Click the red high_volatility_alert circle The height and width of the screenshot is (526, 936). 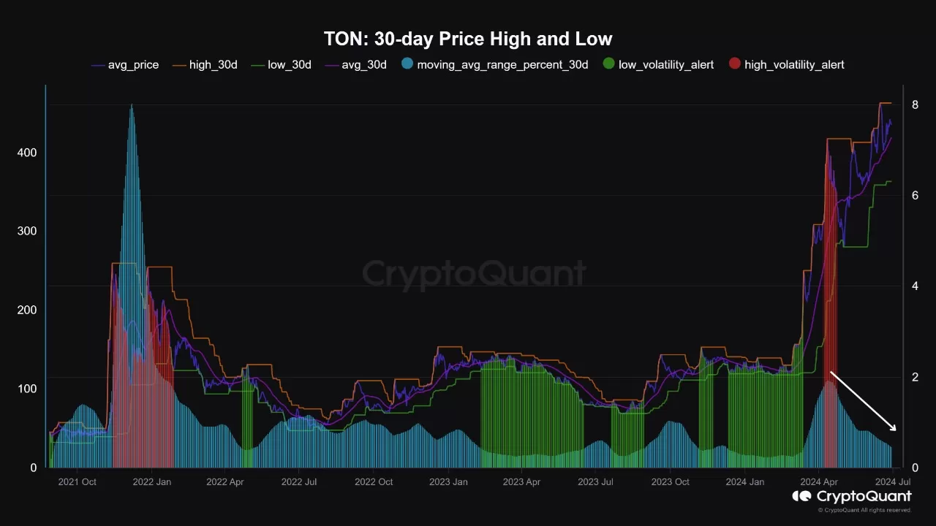(734, 64)
